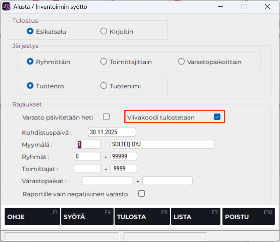Uncheck Viivakoodi tulostetaan checkbox
Screen dimensions: 280x242
coord(217,117)
